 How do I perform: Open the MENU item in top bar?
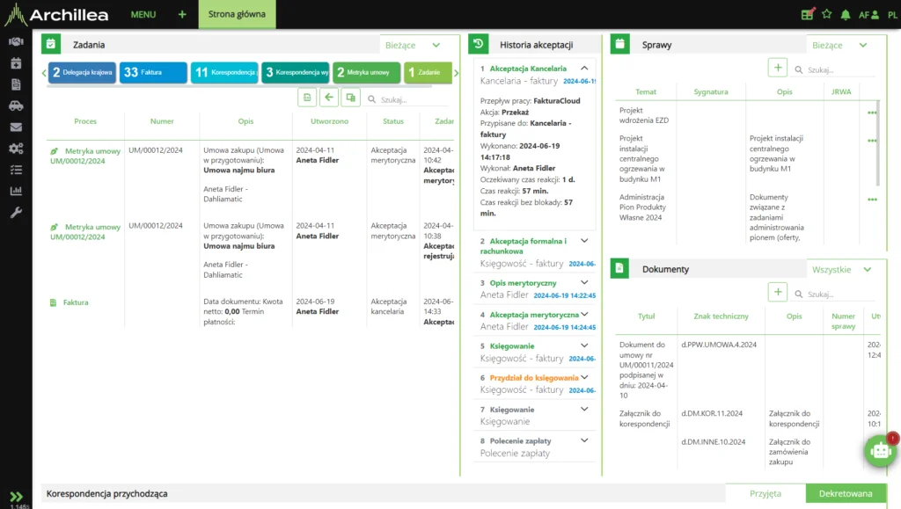(143, 15)
